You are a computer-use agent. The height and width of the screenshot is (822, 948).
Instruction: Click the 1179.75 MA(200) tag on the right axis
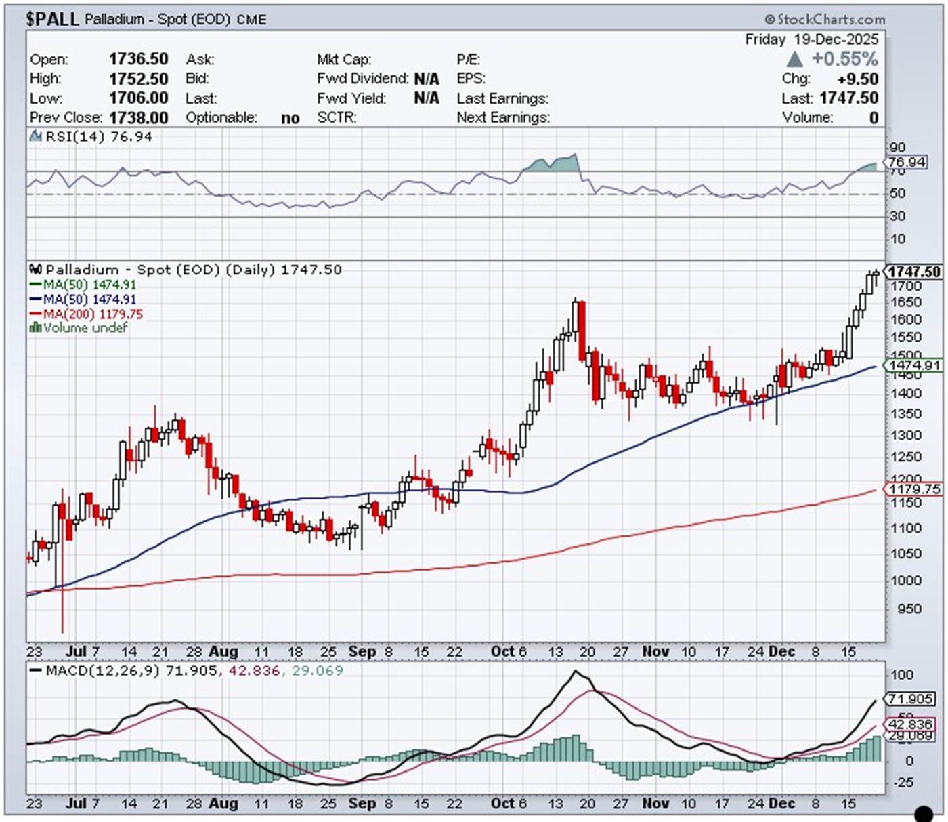coord(914,489)
